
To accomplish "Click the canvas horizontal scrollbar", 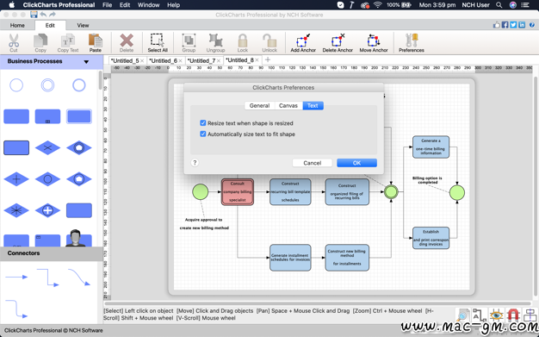I will tap(318, 303).
